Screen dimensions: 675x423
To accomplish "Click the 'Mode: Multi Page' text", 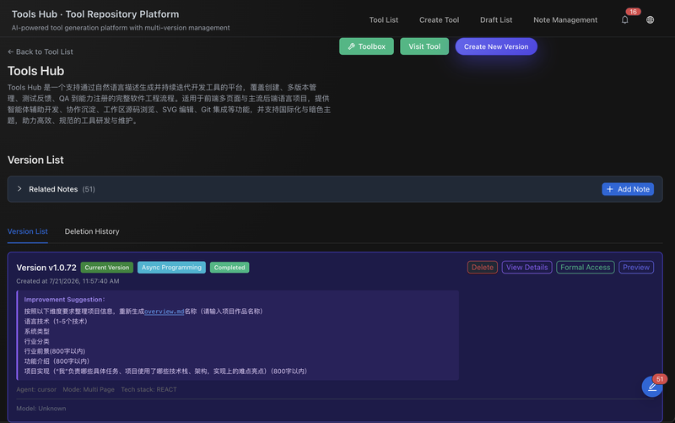I will click(89, 389).
